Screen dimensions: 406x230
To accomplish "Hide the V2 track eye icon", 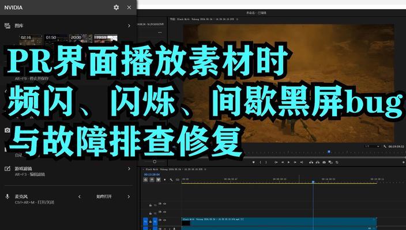I will coord(165,212).
